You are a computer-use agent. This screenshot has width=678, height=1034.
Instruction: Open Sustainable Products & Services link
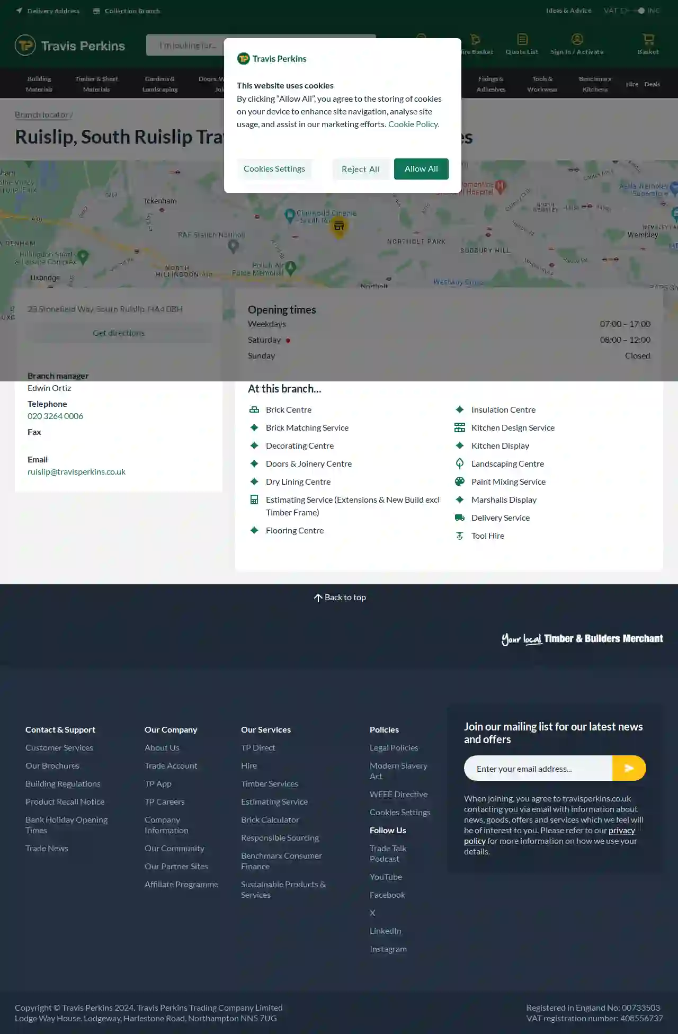(x=283, y=889)
